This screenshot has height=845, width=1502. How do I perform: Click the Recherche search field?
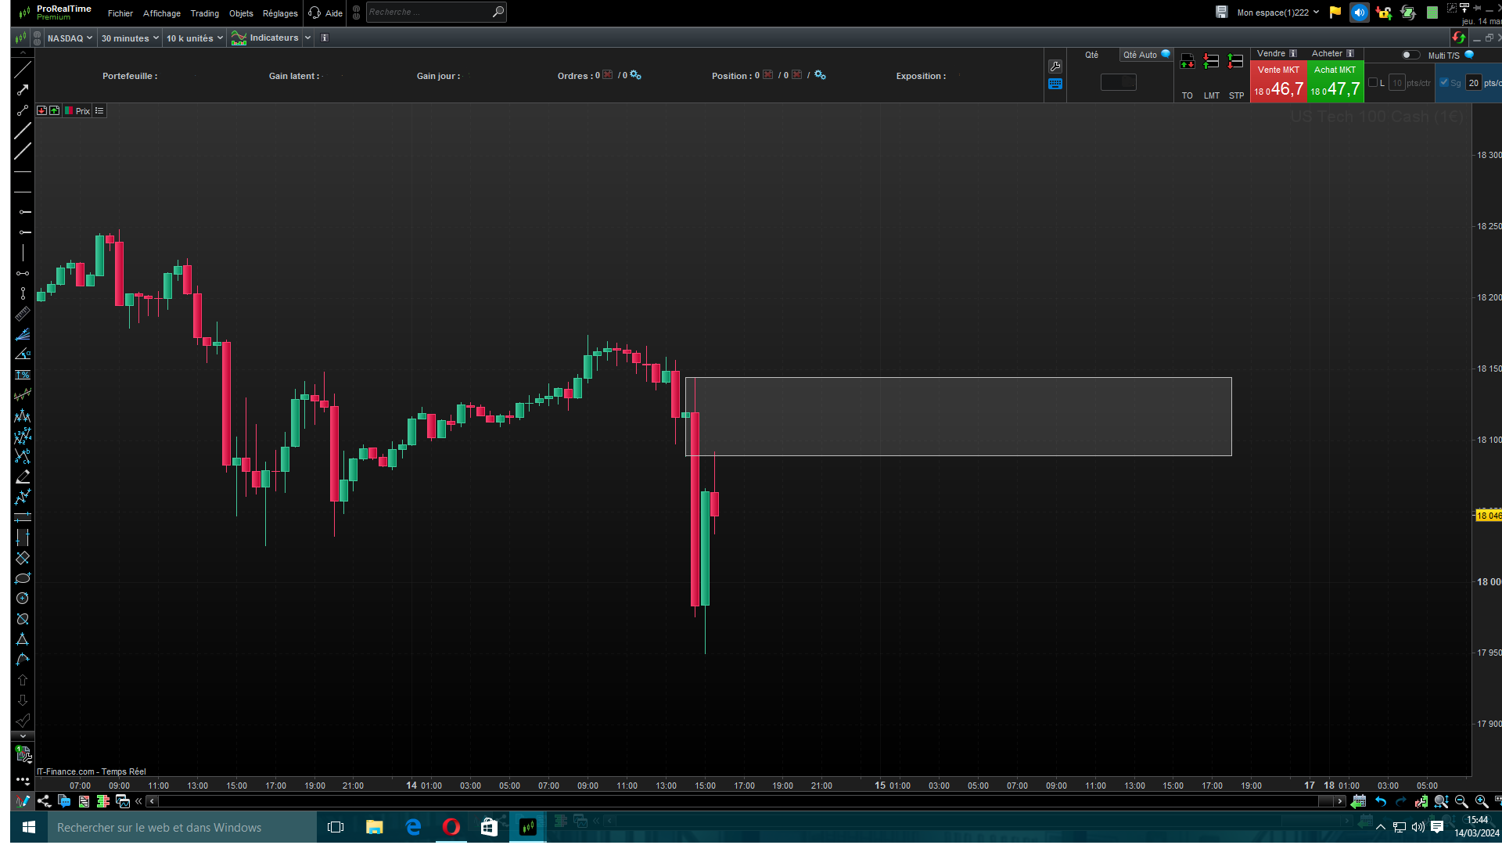pyautogui.click(x=429, y=13)
